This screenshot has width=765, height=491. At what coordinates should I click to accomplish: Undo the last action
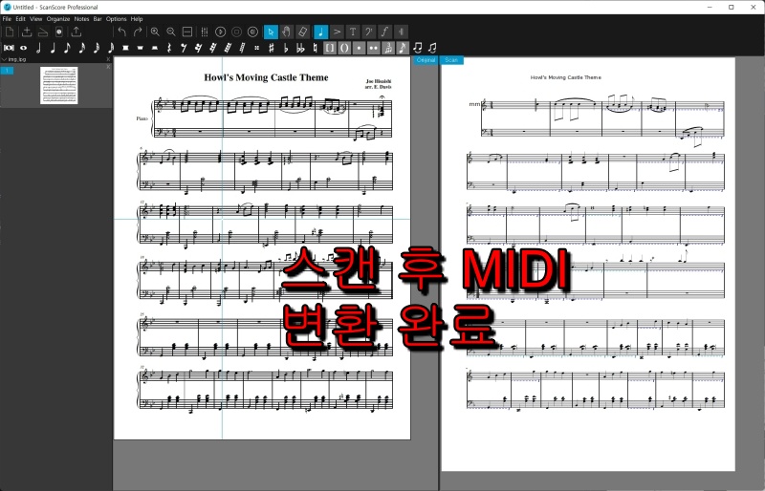click(x=122, y=32)
